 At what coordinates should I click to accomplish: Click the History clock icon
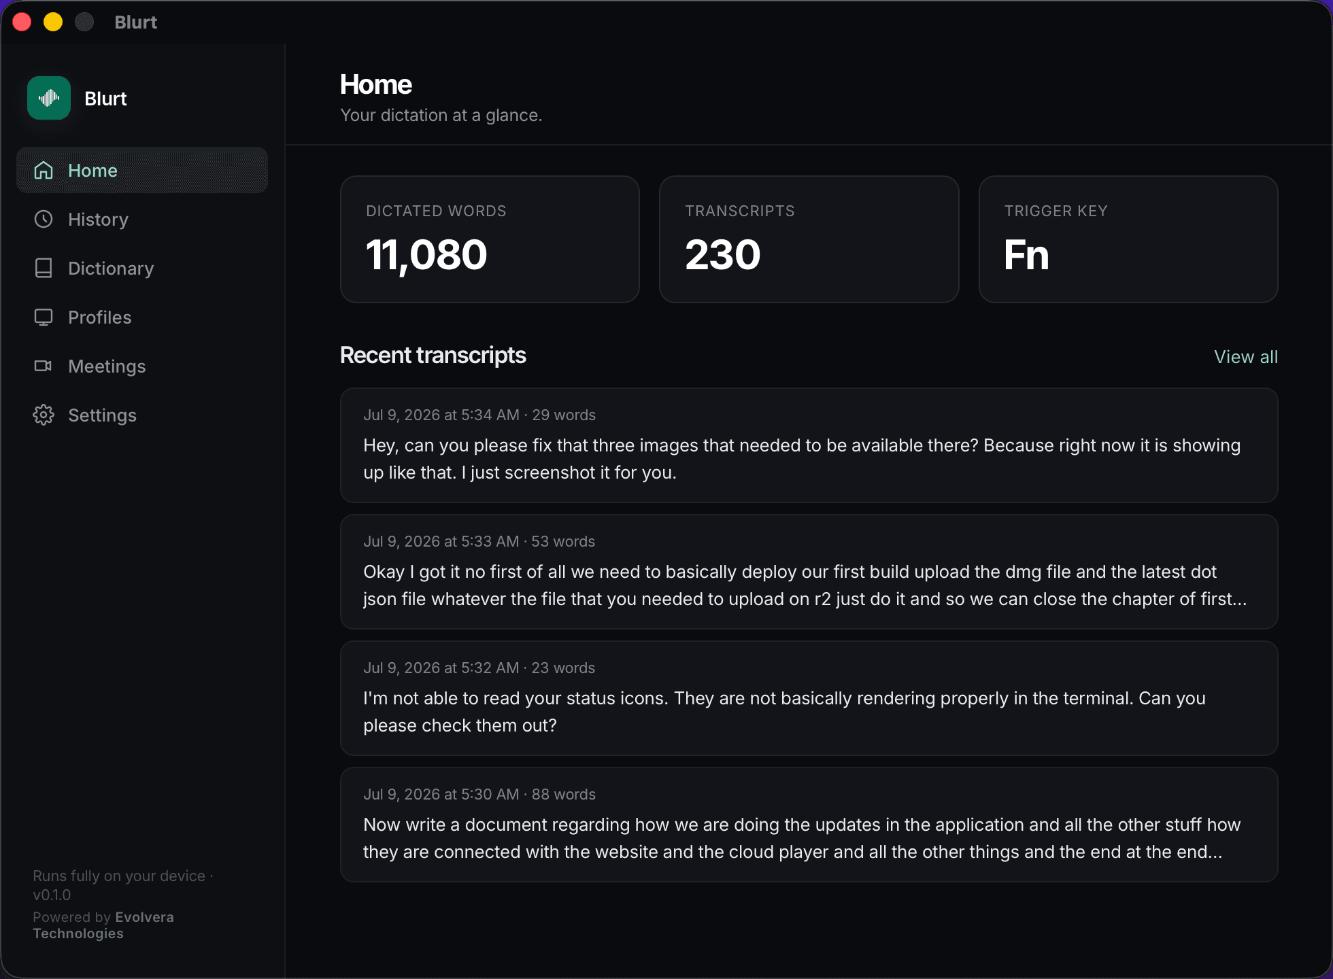(44, 219)
